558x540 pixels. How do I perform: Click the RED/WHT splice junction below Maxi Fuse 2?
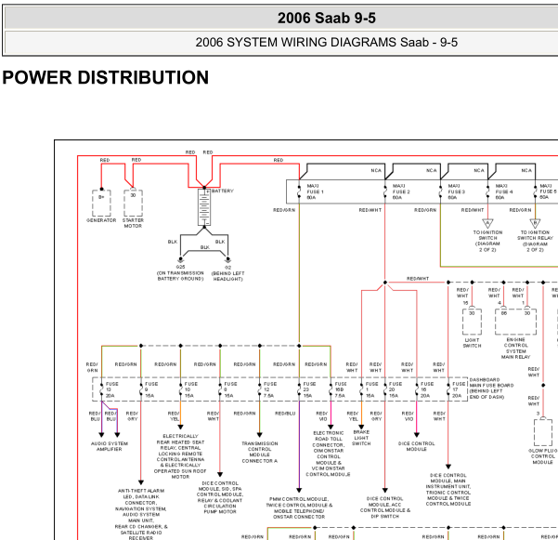point(385,283)
